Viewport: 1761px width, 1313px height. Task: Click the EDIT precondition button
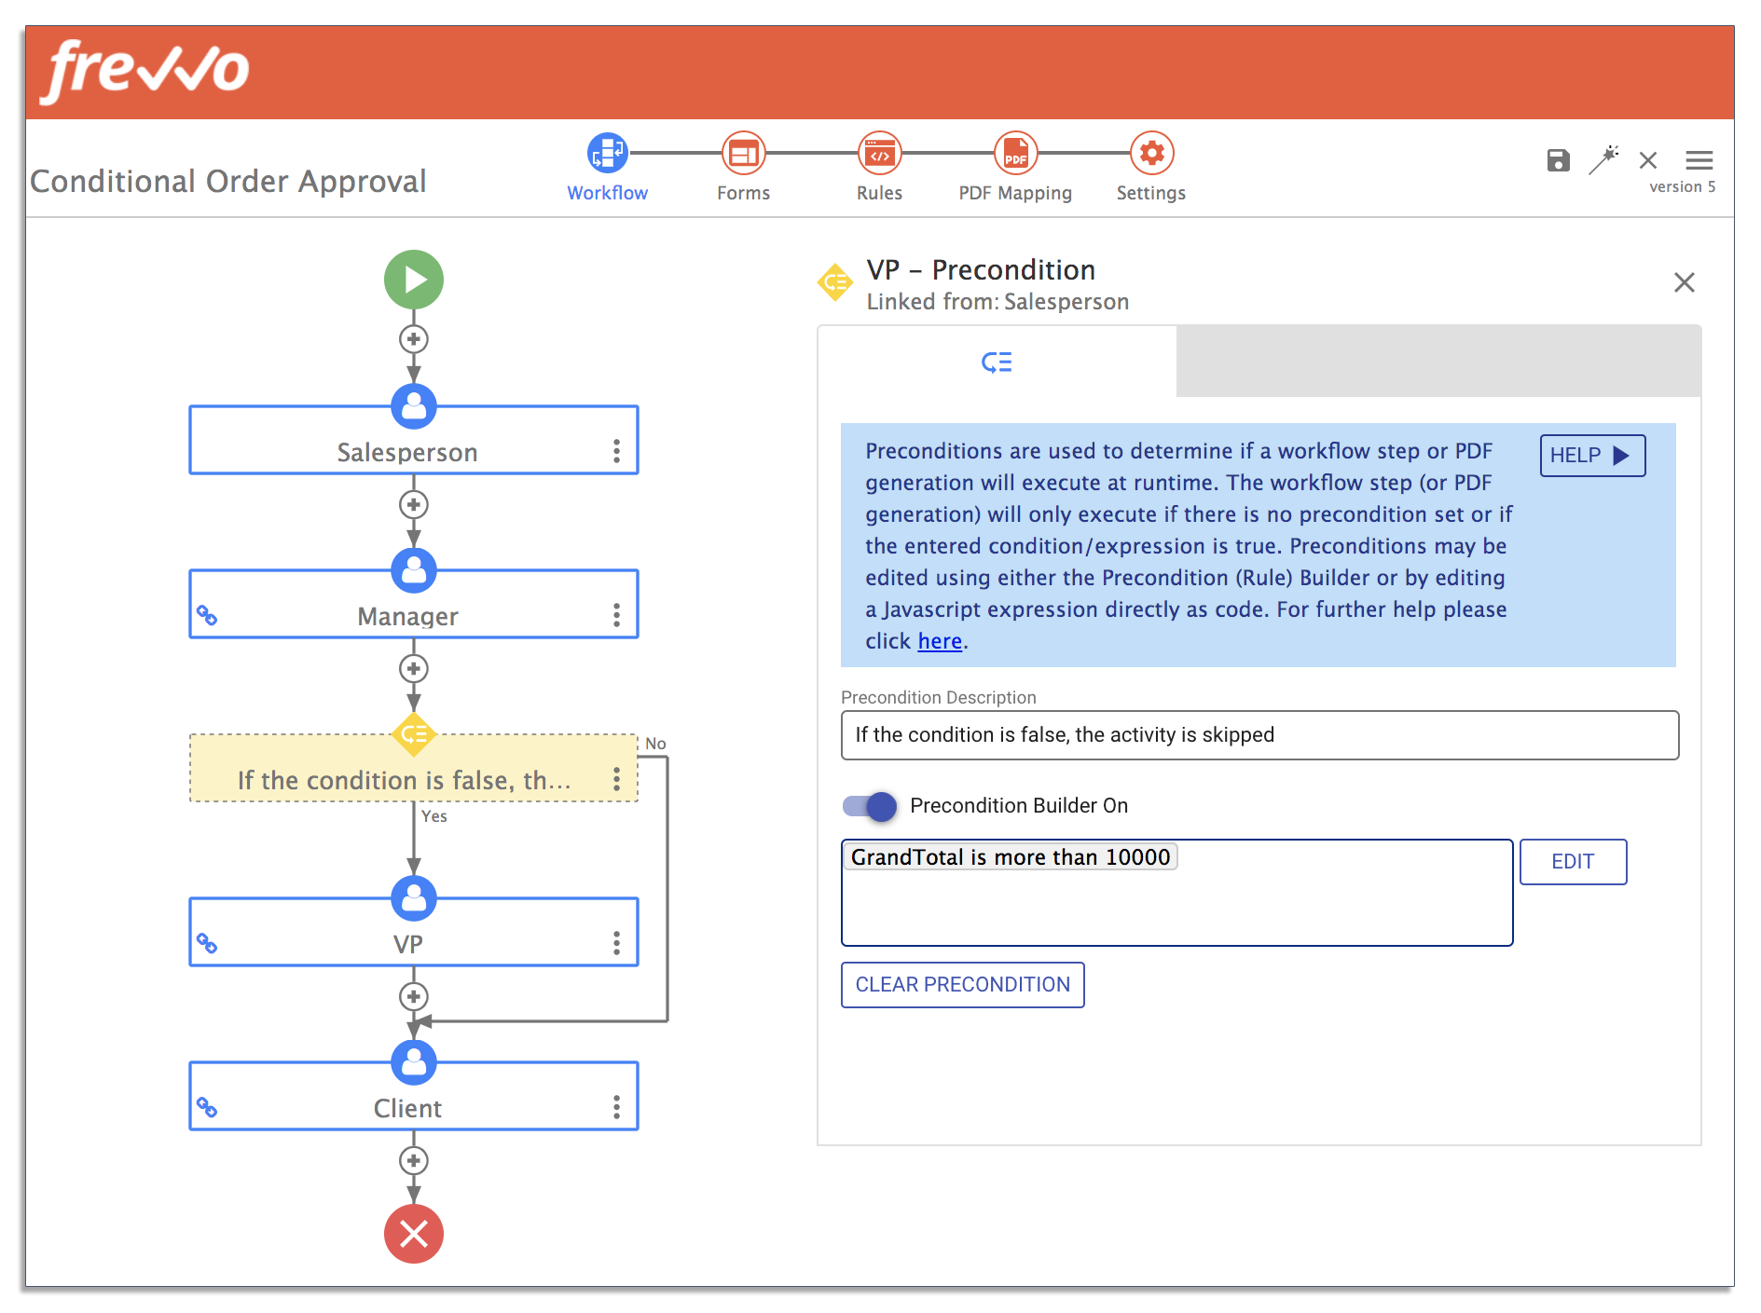pos(1573,862)
